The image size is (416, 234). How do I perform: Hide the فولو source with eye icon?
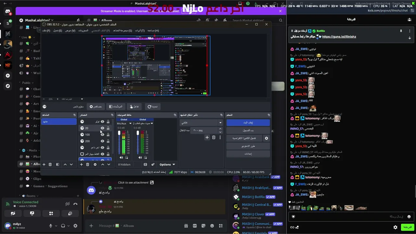[x=102, y=122]
